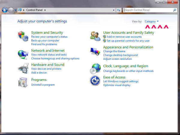Click Review your computer's status
This screenshot has height=135, width=180.
pyautogui.click(x=49, y=37)
